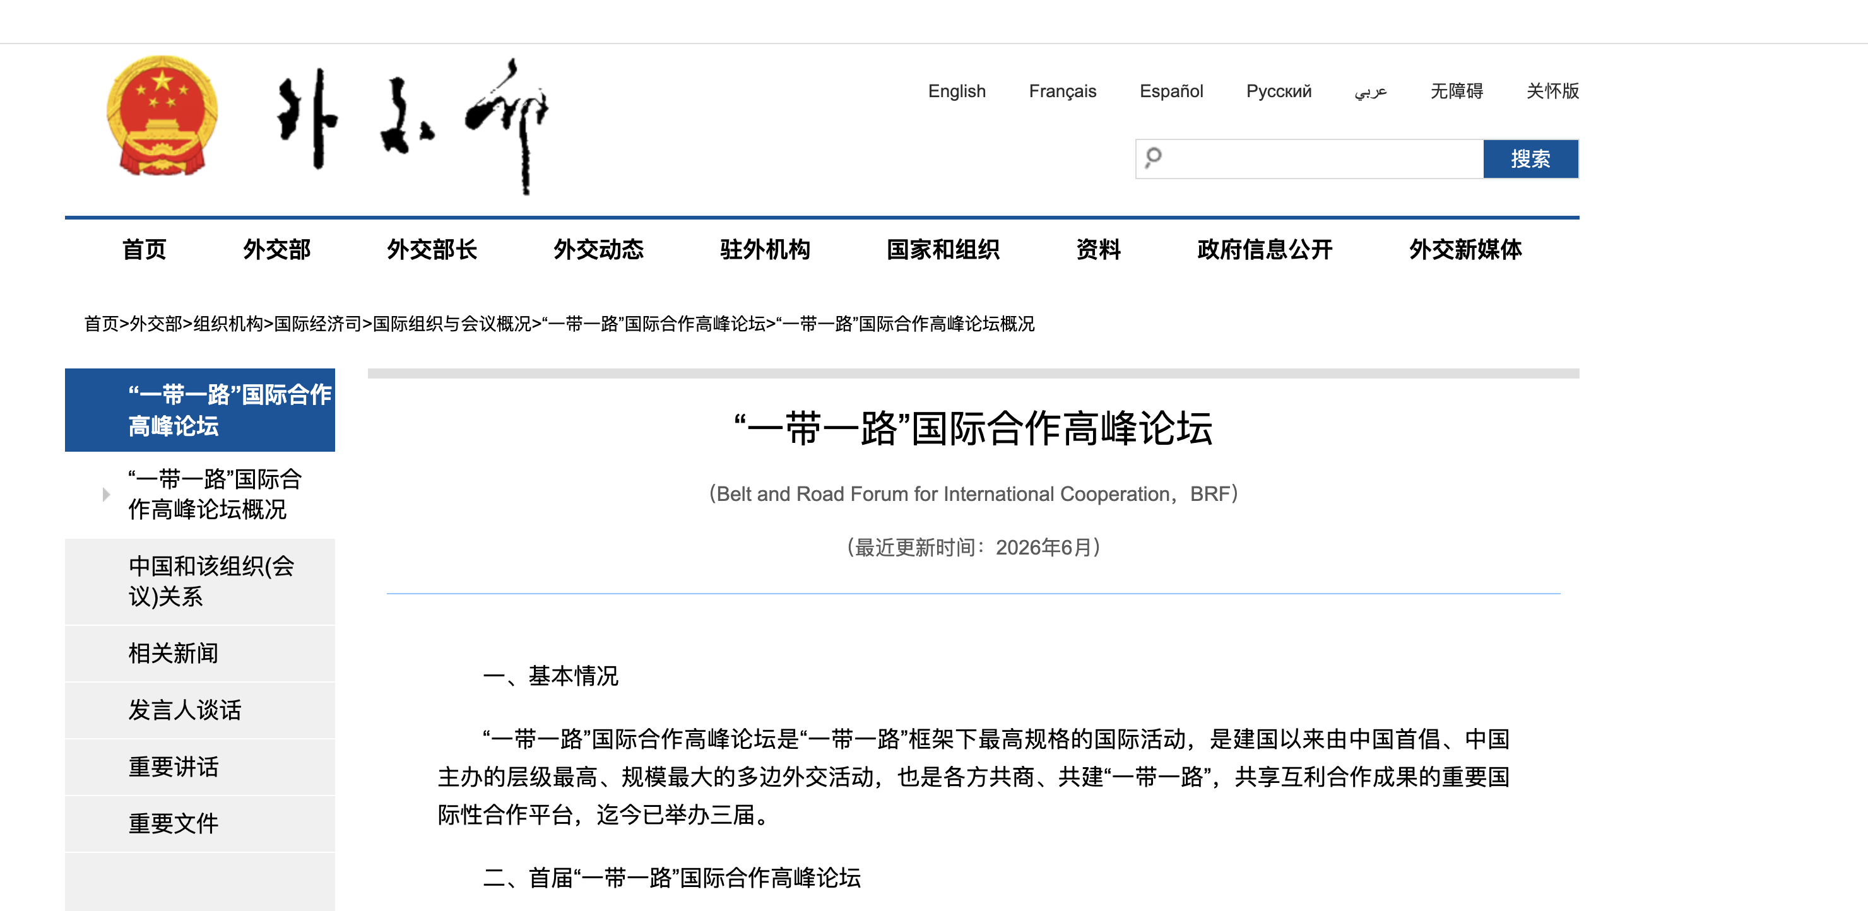This screenshot has width=1868, height=911.
Task: Open the 关怀版 care version
Action: pos(1552,91)
